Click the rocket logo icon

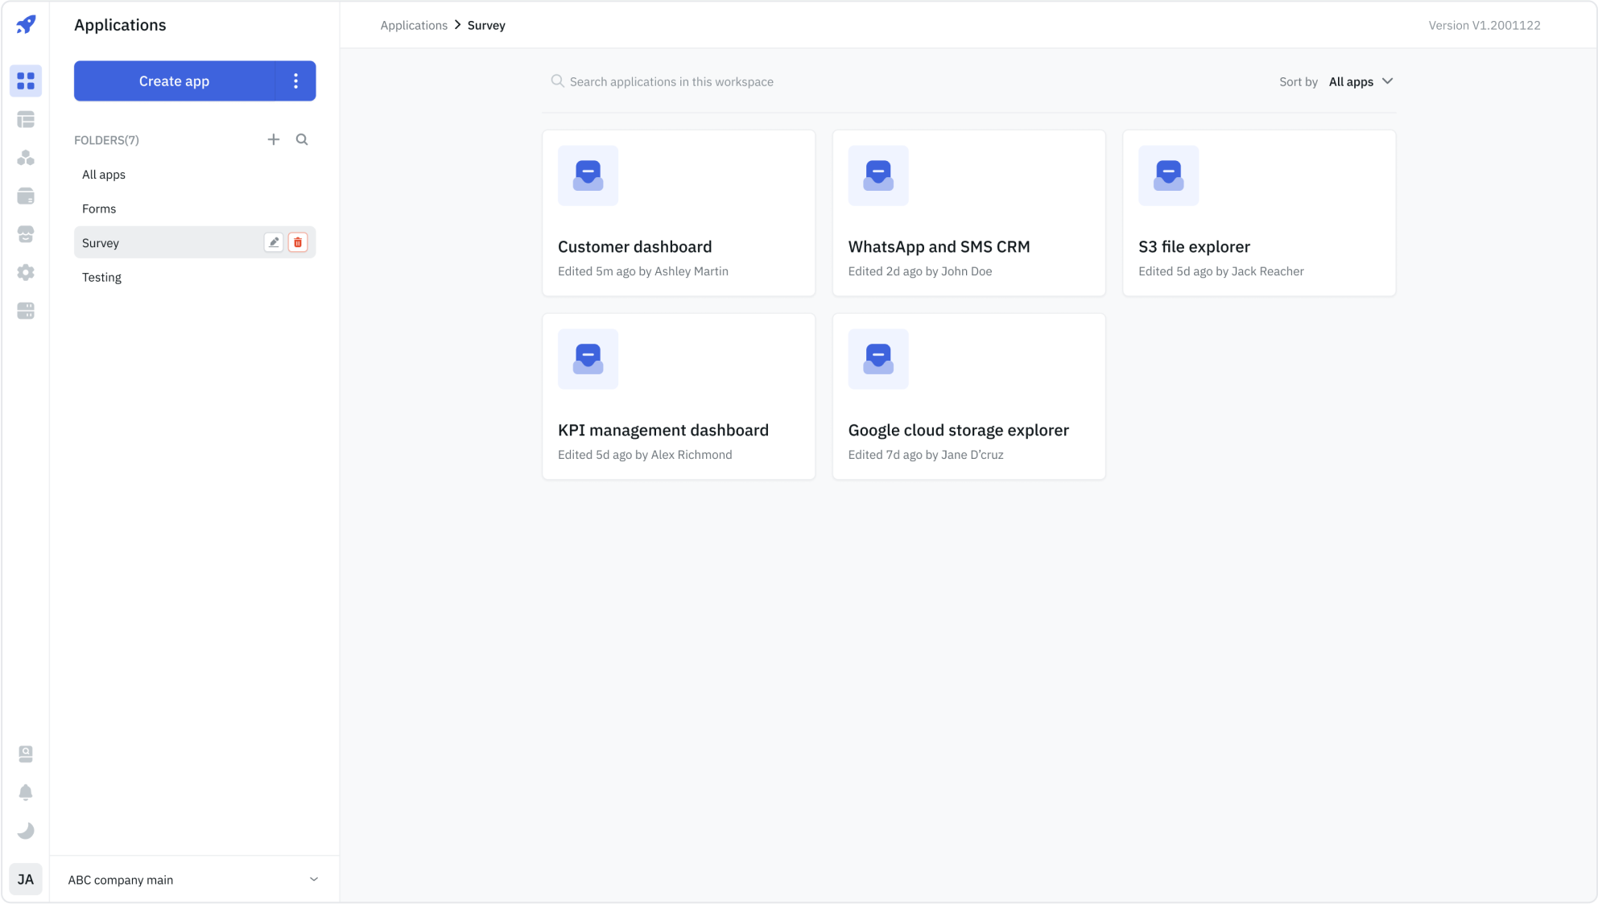26,24
